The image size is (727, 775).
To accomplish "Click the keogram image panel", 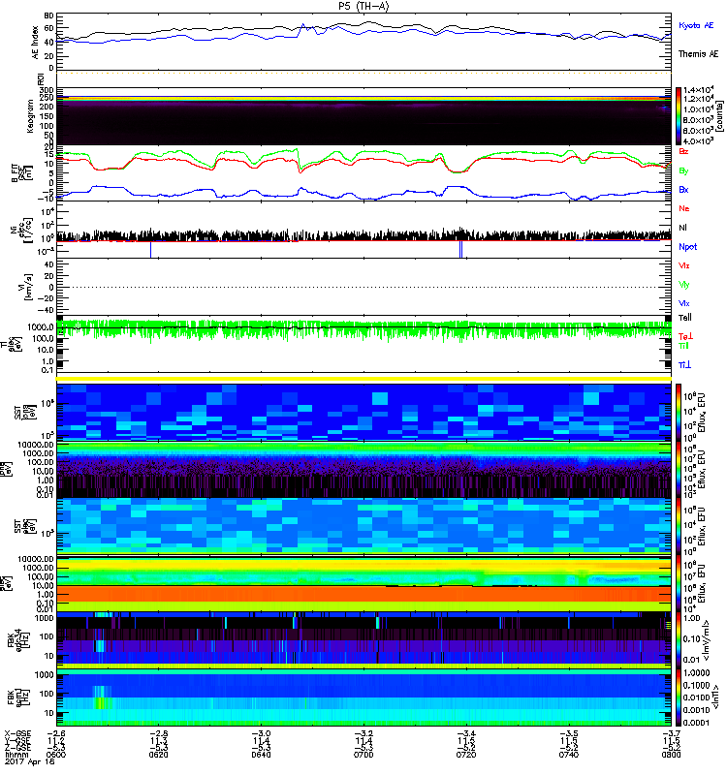I will click(x=364, y=116).
